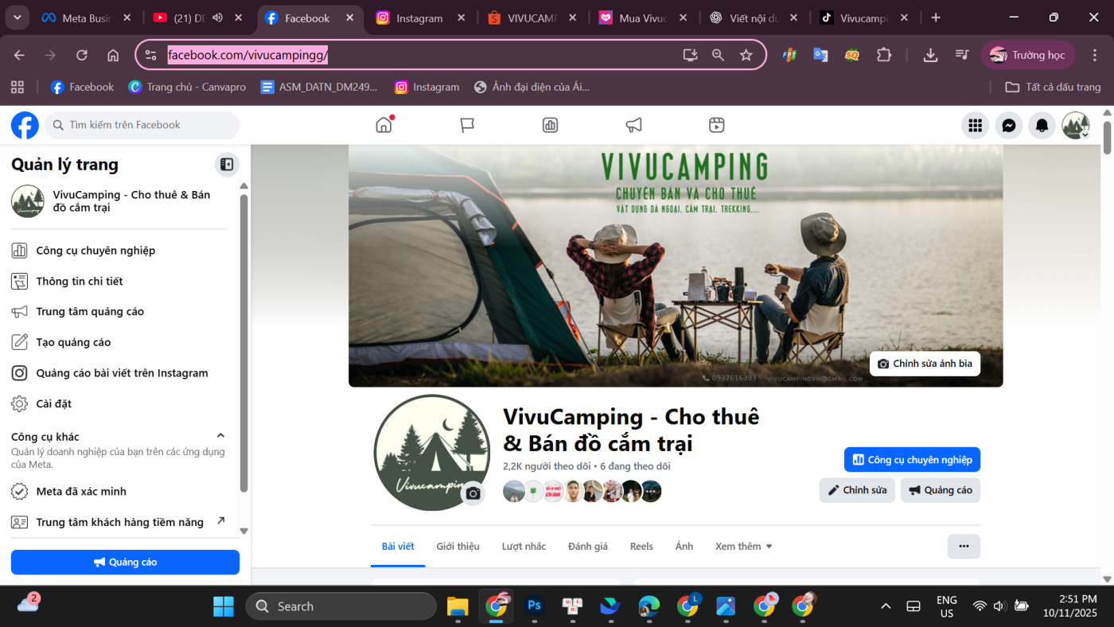Expand the Xem thêm dropdown

pyautogui.click(x=743, y=547)
